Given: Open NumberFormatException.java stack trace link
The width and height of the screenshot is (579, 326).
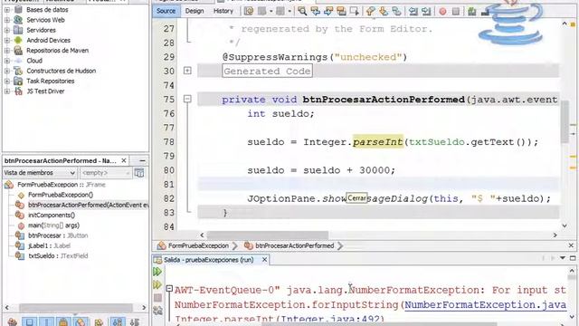Looking at the screenshot, I should point(486,305).
